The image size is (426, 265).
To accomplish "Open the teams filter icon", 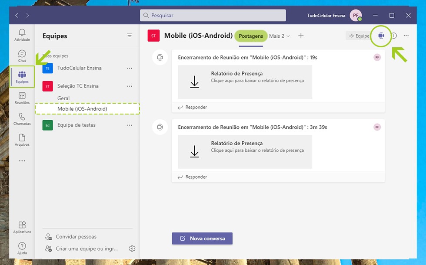I will [x=130, y=36].
